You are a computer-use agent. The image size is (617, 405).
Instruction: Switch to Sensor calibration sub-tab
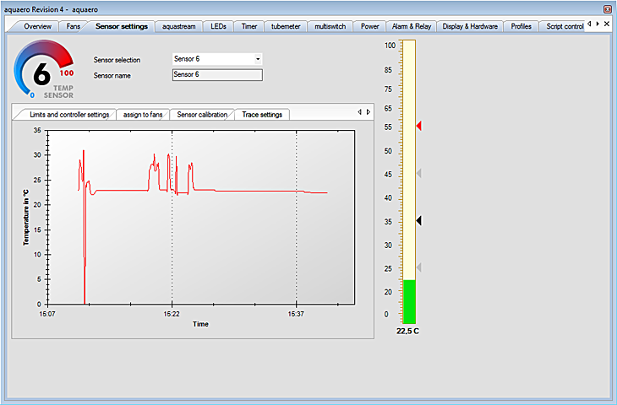[201, 114]
